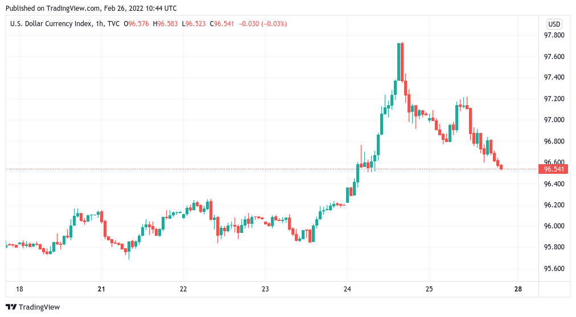Select date 23 on the time axis
576x317 pixels.
coord(265,289)
